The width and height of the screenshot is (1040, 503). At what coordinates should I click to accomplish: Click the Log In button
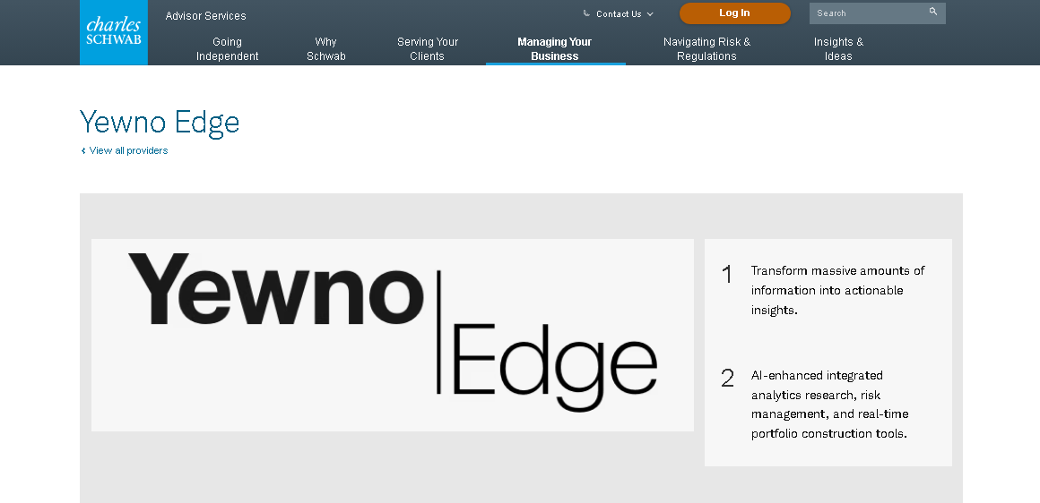click(734, 13)
